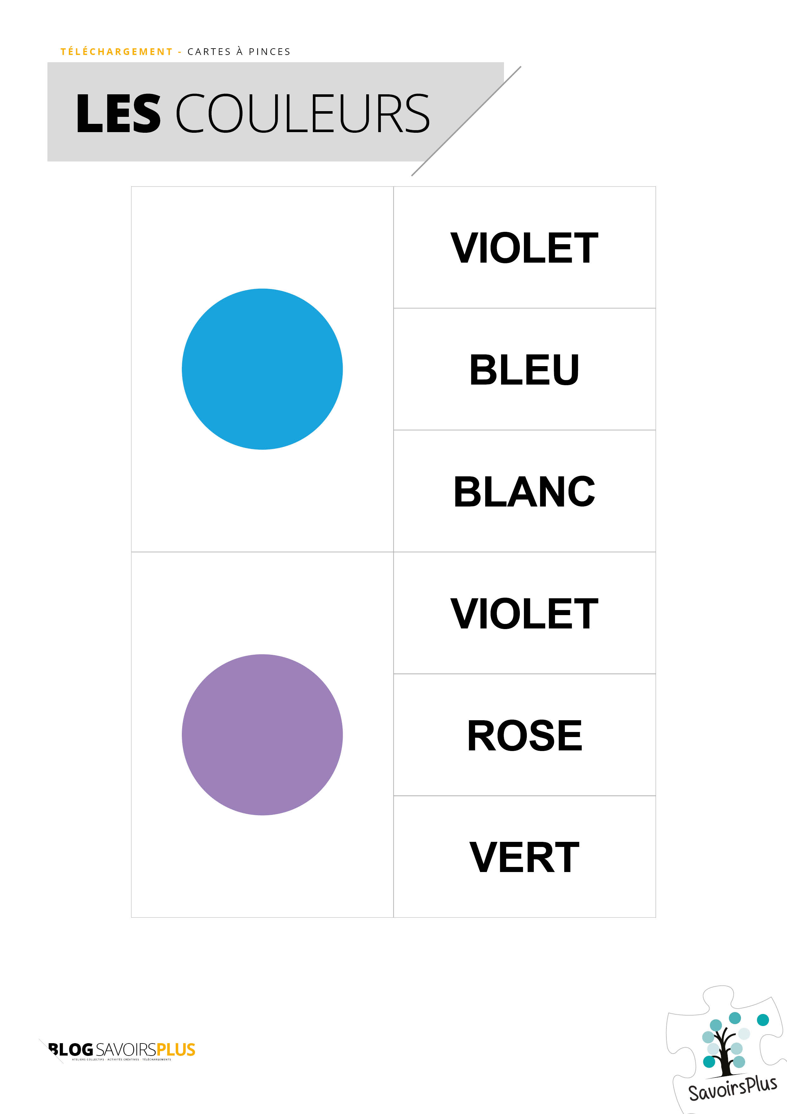Select the BLEU answer cell
787x1114 pixels.
pos(524,370)
